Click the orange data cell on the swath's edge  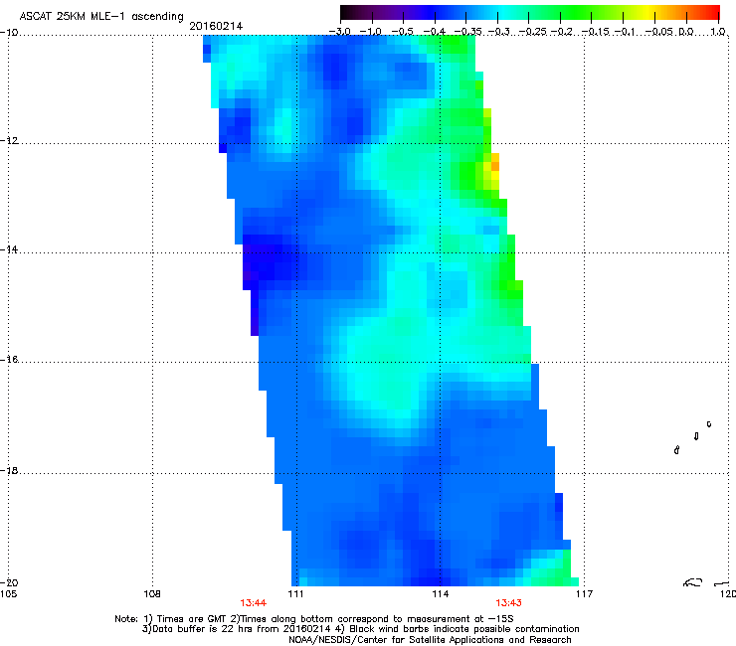click(x=495, y=166)
